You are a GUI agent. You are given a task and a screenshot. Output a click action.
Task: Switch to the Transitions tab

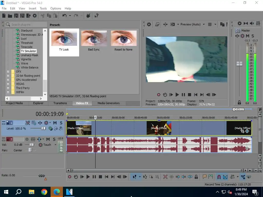click(x=60, y=103)
